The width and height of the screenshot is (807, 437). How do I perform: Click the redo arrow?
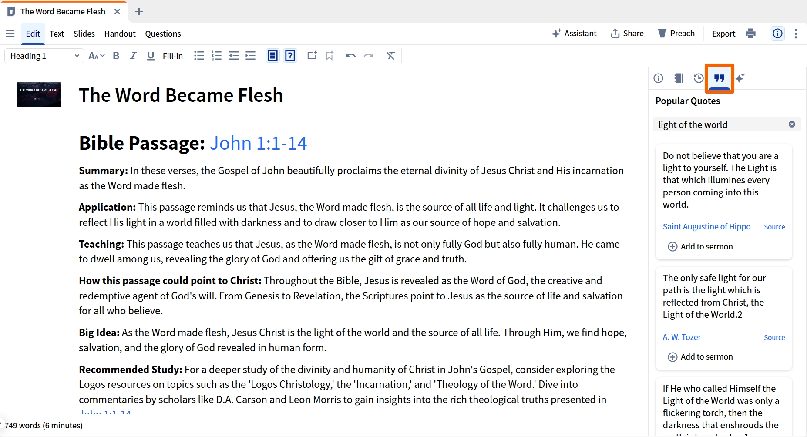click(369, 56)
